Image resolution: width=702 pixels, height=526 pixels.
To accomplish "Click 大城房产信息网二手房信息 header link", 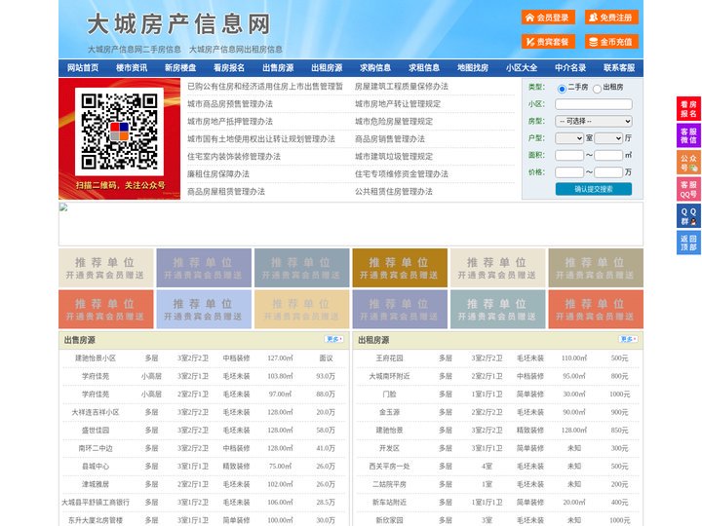I will coord(135,50).
